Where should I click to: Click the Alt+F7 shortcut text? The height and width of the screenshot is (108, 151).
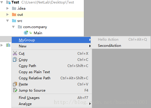click(83, 97)
